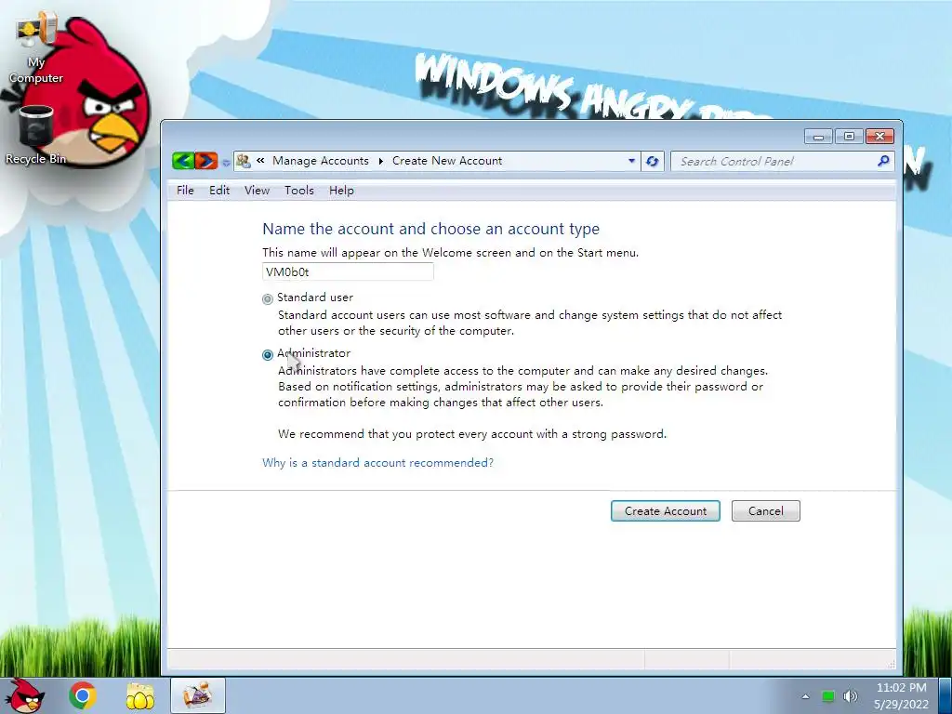
Task: Click the orange Forward navigation arrow
Action: [x=206, y=161]
